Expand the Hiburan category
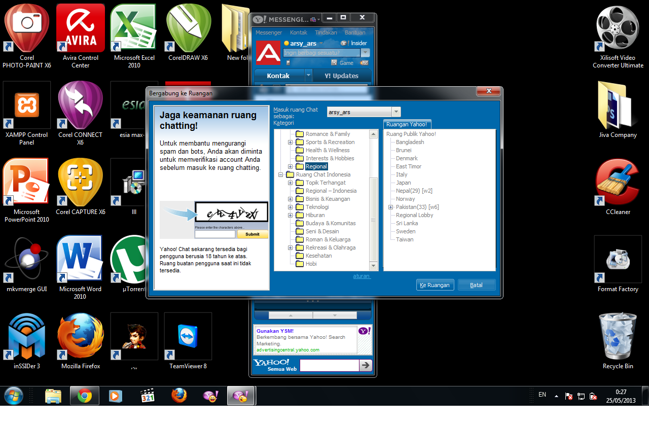The image size is (649, 424). click(291, 215)
